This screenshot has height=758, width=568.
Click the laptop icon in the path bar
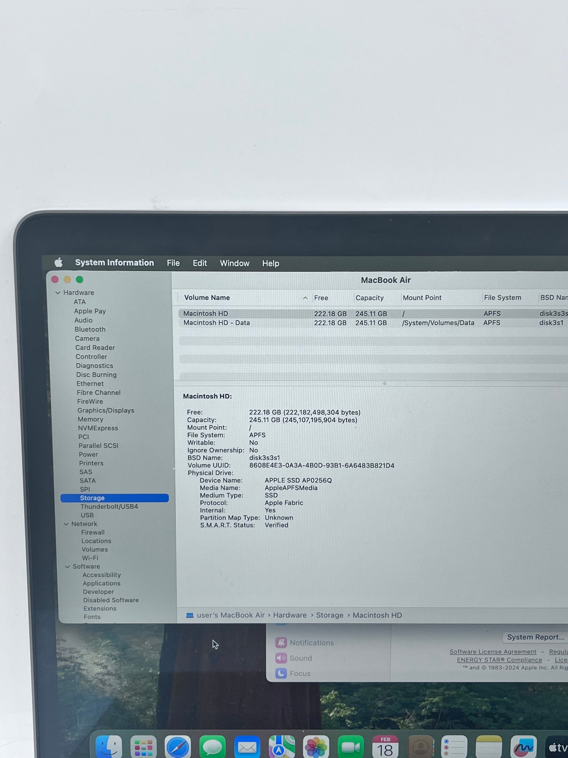190,615
